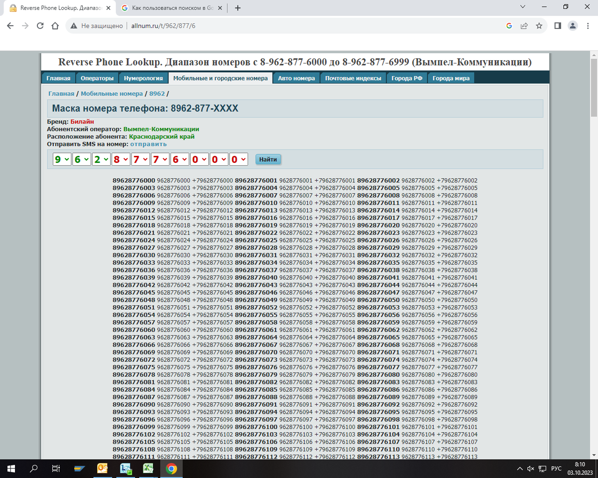Click bold number 89628776066
Image resolution: width=598 pixels, height=478 pixels.
[134, 345]
